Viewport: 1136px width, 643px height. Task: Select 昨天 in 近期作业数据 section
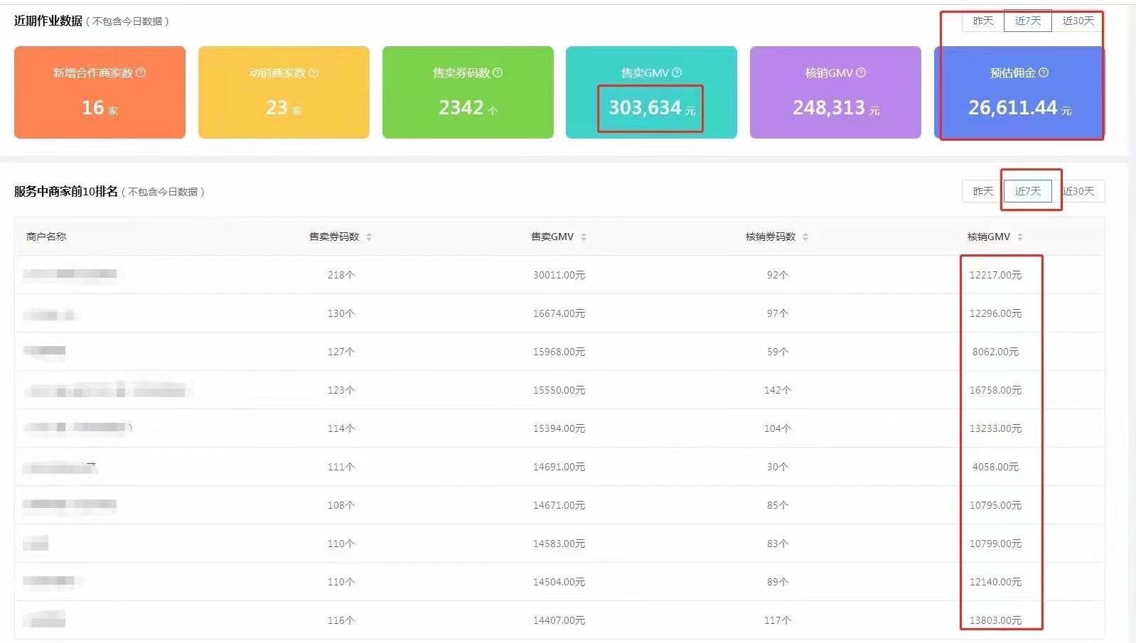tap(982, 21)
